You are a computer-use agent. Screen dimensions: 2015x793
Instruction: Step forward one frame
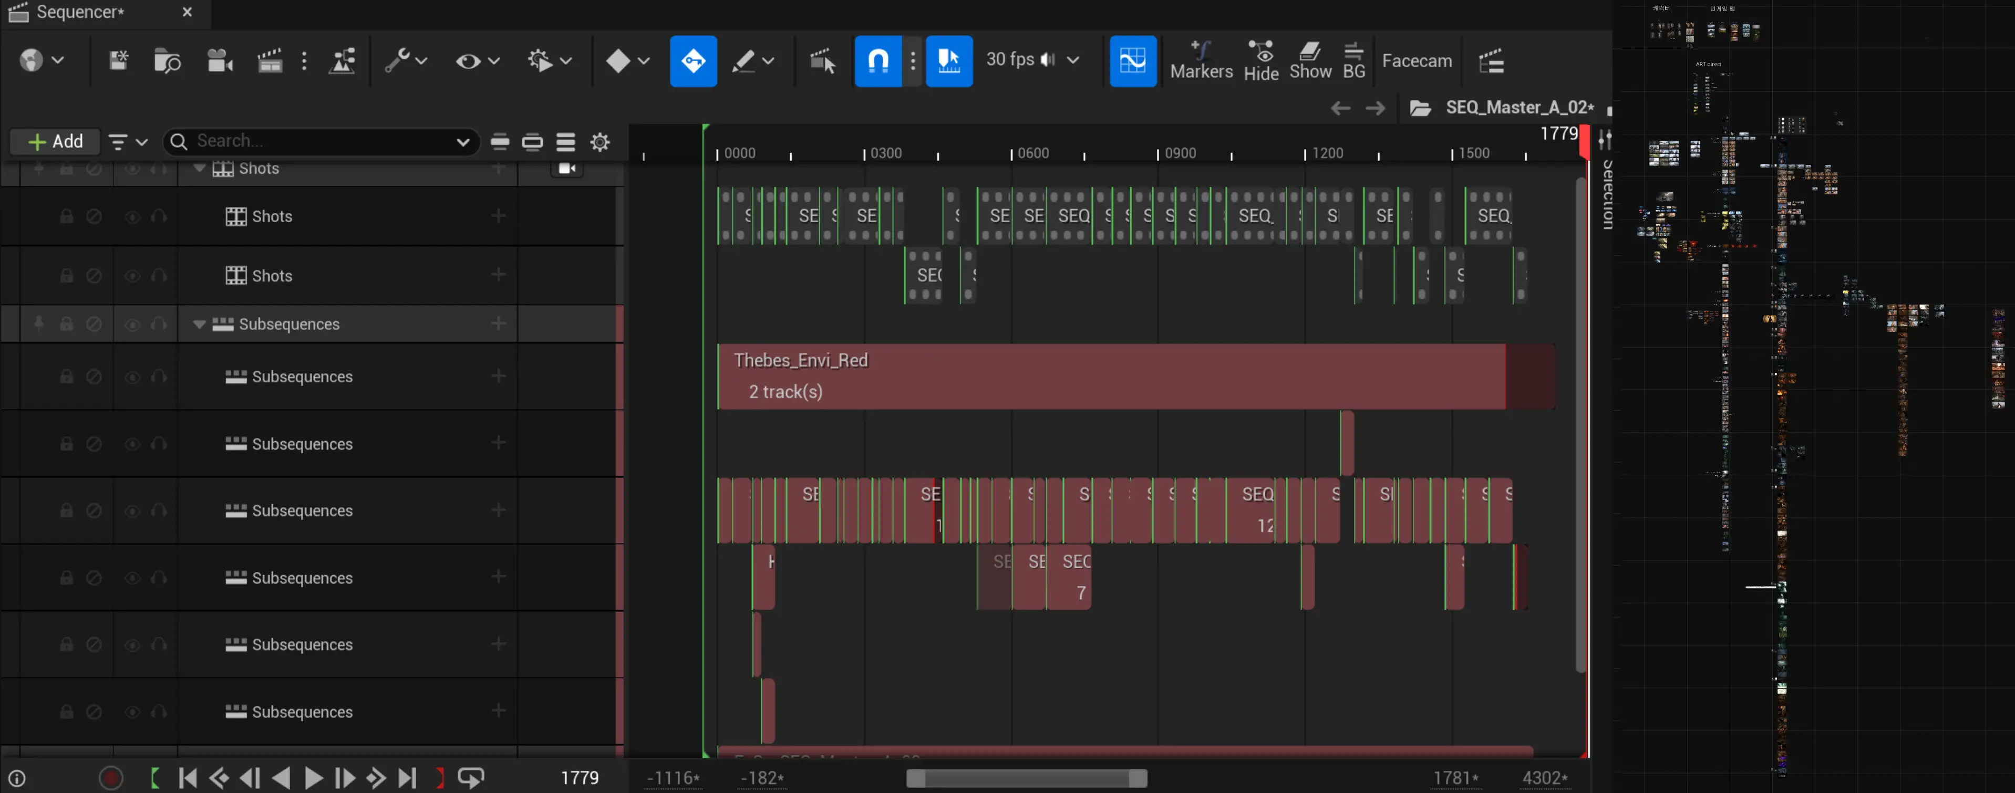pyautogui.click(x=345, y=777)
